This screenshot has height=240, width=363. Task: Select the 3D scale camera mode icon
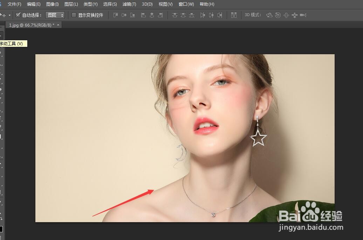pyautogui.click(x=303, y=15)
